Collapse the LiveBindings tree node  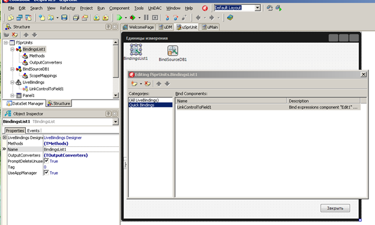(12, 82)
